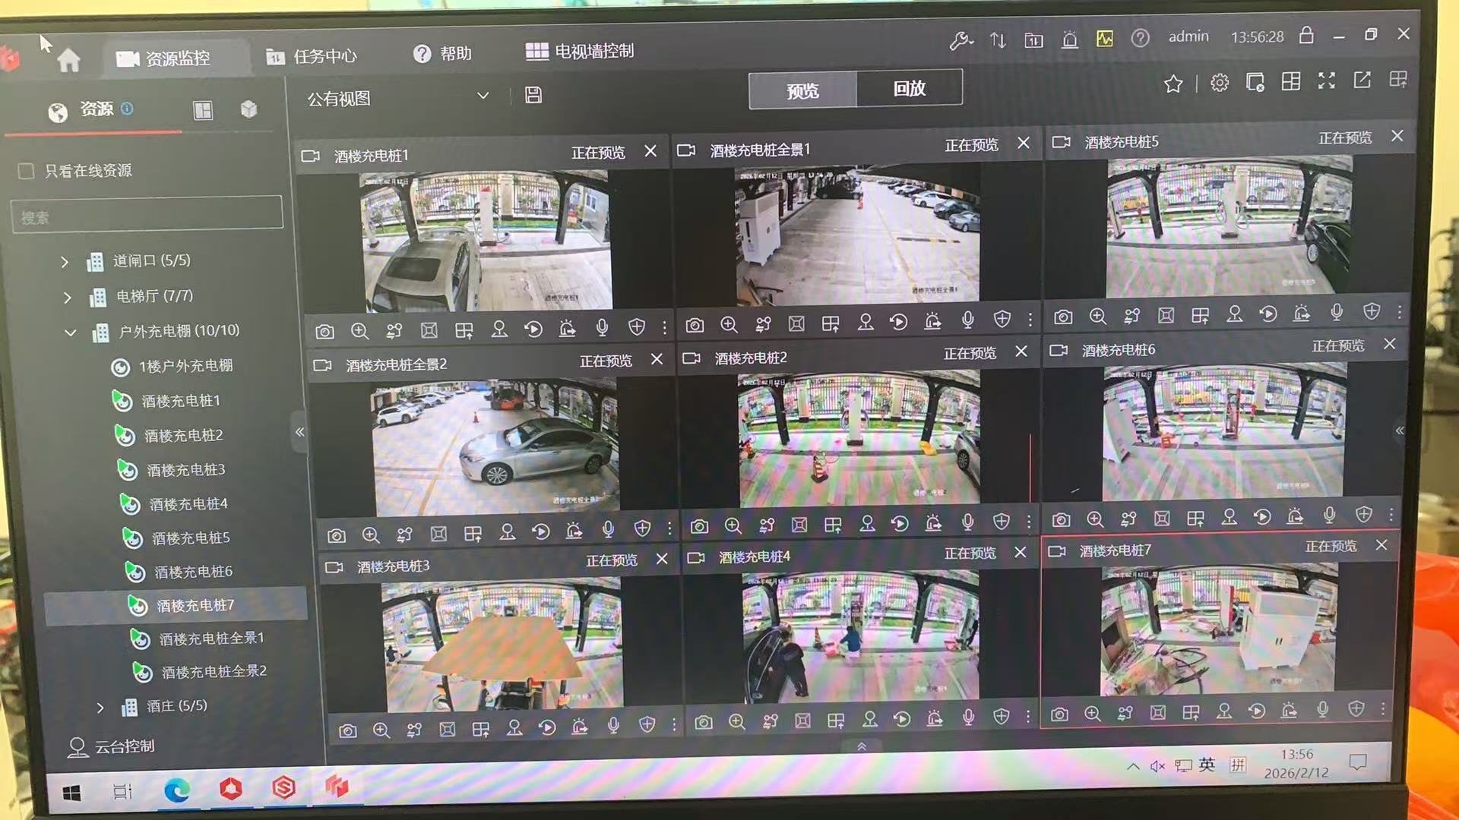Expand the 道闸口 resource group
Image resolution: width=1459 pixels, height=820 pixels.
coord(65,261)
